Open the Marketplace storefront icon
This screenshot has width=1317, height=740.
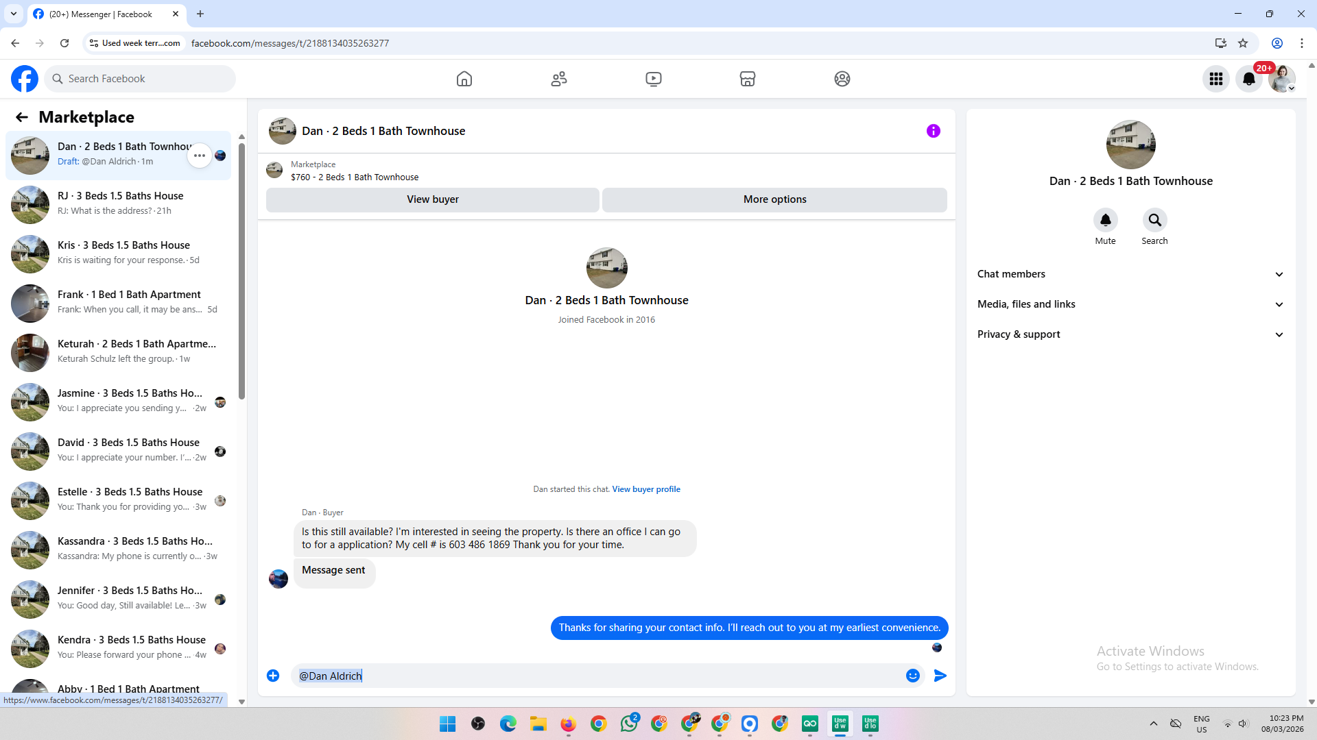tap(748, 79)
